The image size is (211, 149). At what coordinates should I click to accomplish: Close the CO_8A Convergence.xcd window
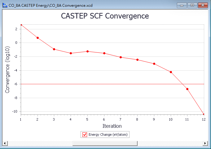click(203, 5)
